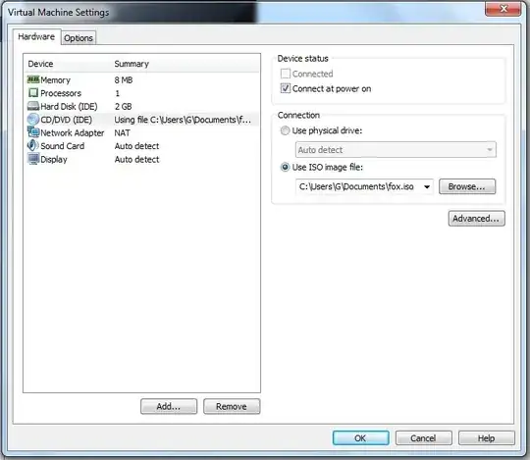This screenshot has height=460, width=530.
Task: Click the Browse... button
Action: (467, 186)
